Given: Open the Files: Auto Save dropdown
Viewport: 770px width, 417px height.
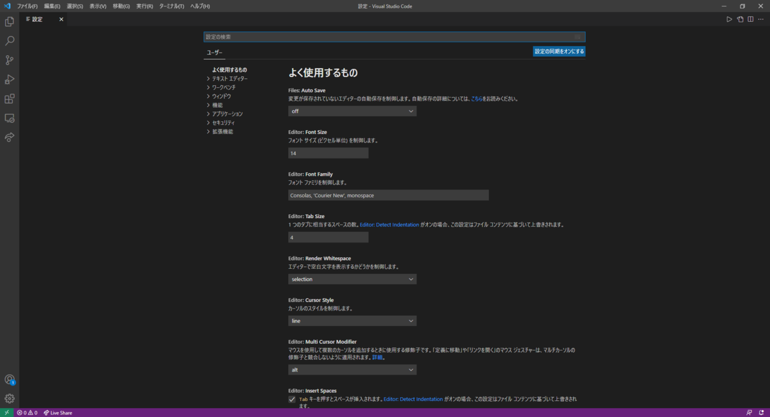Looking at the screenshot, I should (x=352, y=111).
